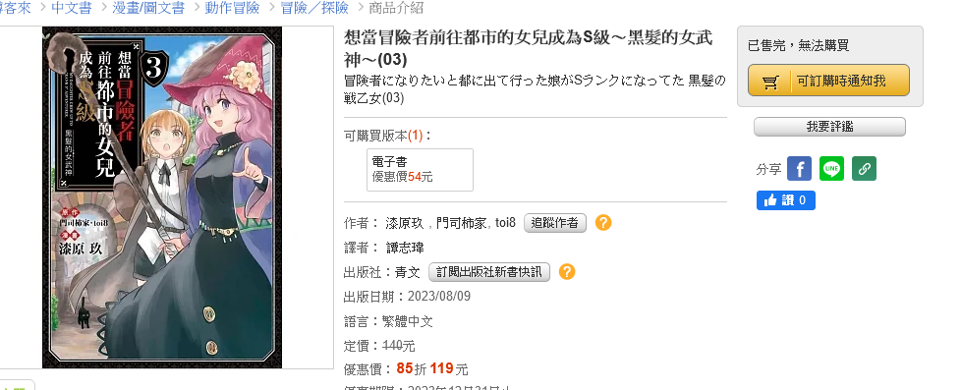Viewport: 961px width, 390px height.
Task: Open help icon beside 訂閱出版社新書快訊
Action: (x=567, y=272)
